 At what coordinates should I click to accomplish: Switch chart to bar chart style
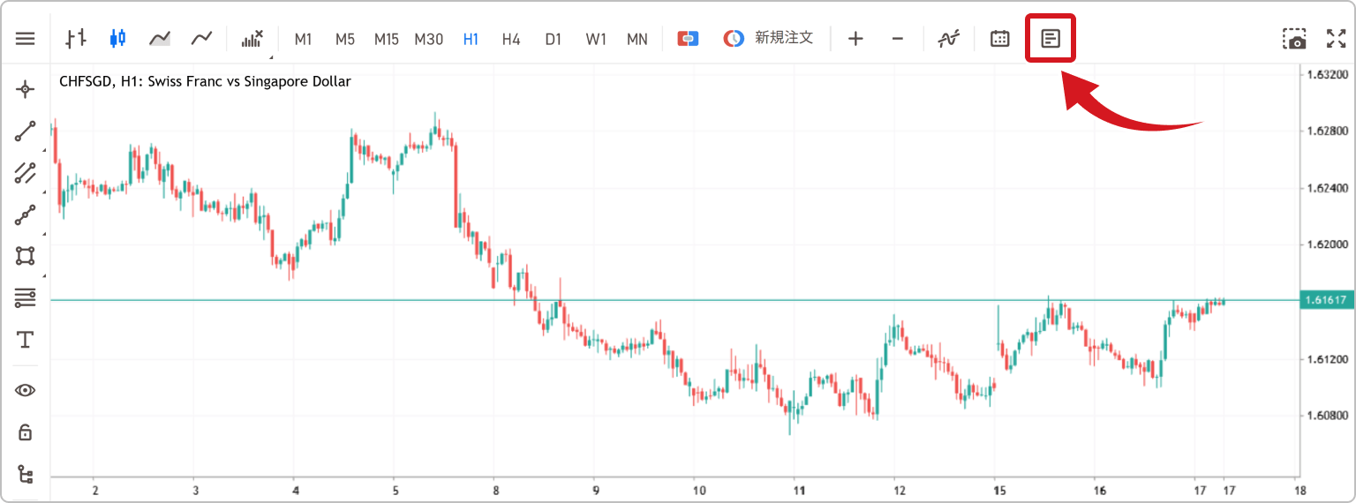click(77, 39)
